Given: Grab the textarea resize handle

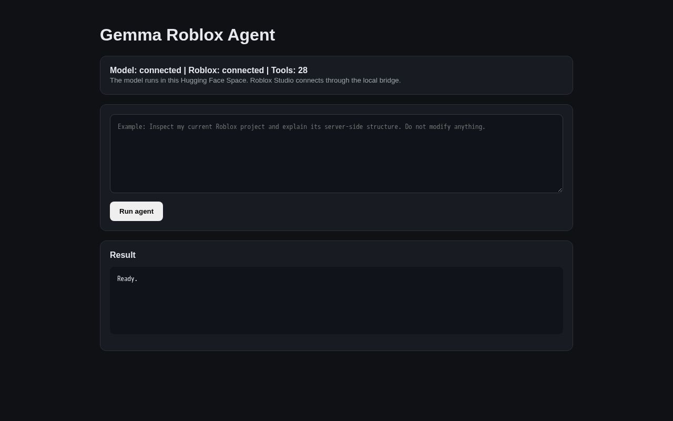Looking at the screenshot, I should (x=559, y=189).
